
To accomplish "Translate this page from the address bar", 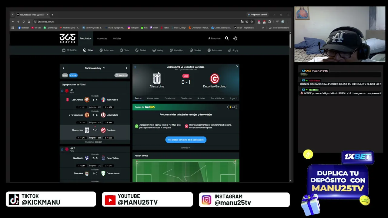I will point(242,22).
